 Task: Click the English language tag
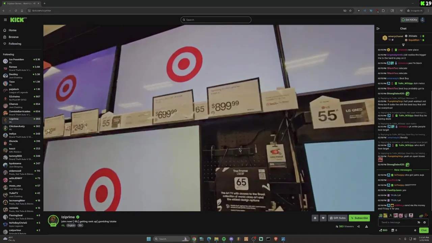click(x=71, y=225)
